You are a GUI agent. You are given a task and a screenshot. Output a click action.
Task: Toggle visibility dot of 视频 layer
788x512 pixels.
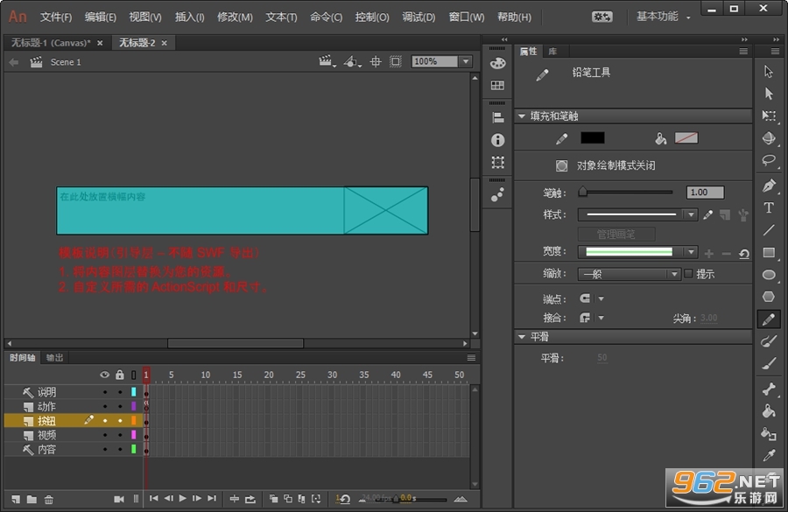coord(105,435)
